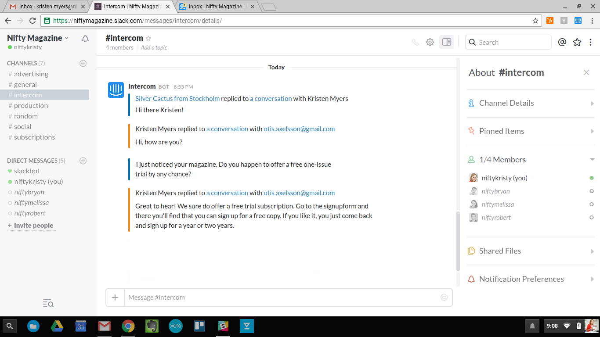Click the HubSpot browser extension icon
Screen dimensions: 600x337
coord(550,21)
